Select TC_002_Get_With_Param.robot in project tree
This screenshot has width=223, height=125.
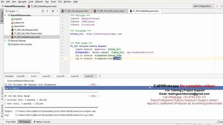[28, 33]
